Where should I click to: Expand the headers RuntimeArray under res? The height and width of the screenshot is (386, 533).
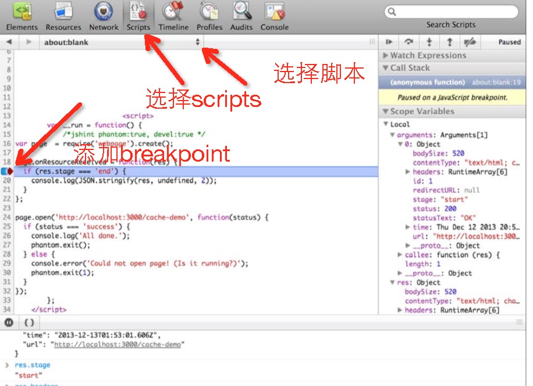(400, 310)
